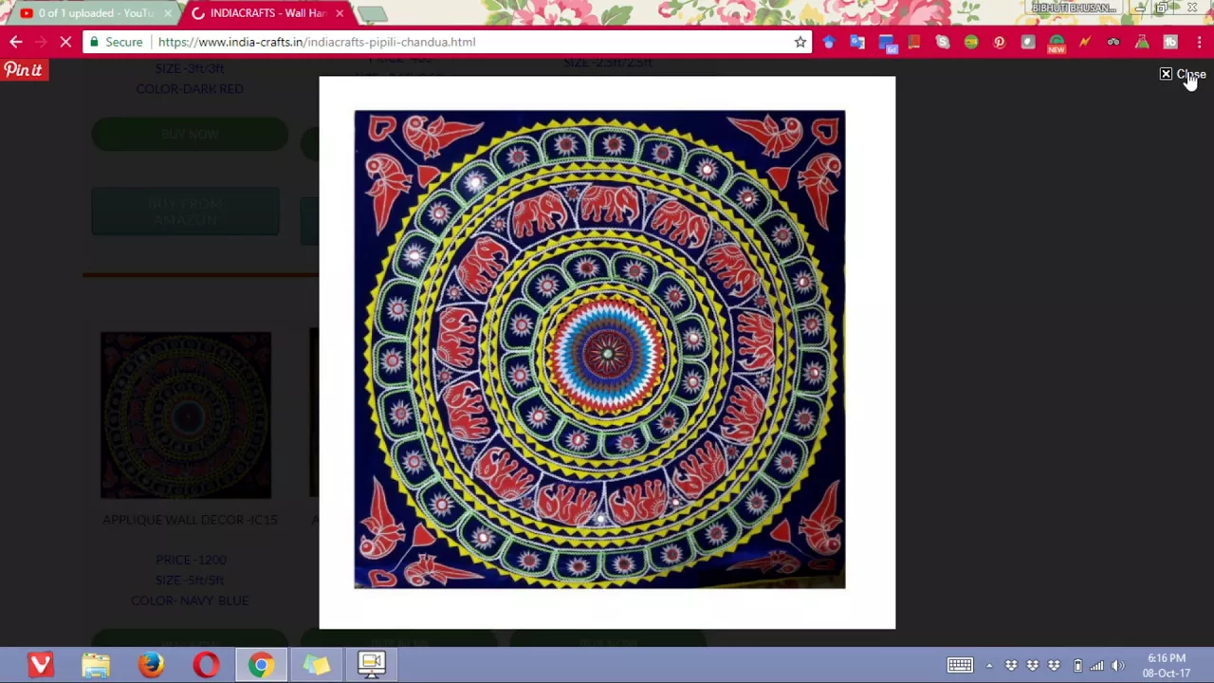Open the gauge extension marked NEW

[1057, 44]
